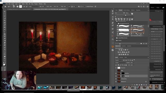Click the smoothing options gear icon
The image size is (166, 93).
pyautogui.click(x=79, y=6)
